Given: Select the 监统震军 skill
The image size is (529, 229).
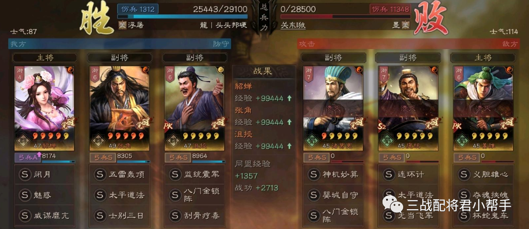Looking at the screenshot, I should pos(194,175).
